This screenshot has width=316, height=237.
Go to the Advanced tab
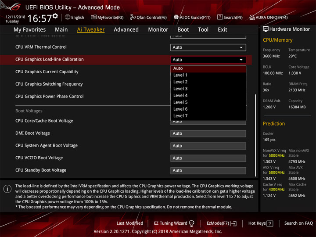point(126,30)
